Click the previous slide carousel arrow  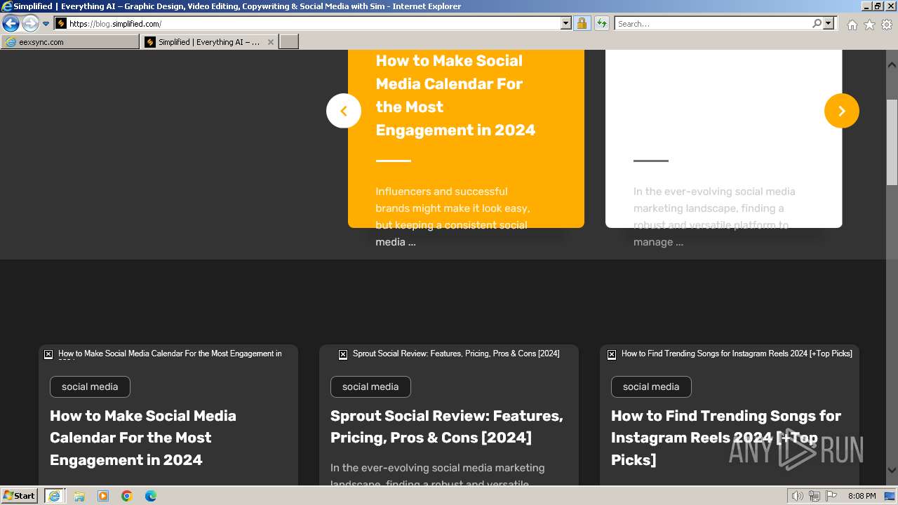(x=344, y=111)
